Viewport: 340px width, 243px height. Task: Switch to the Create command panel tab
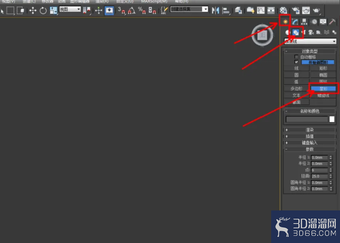(285, 22)
